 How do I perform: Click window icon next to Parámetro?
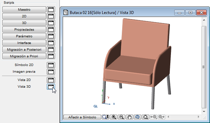pyautogui.click(x=51, y=36)
